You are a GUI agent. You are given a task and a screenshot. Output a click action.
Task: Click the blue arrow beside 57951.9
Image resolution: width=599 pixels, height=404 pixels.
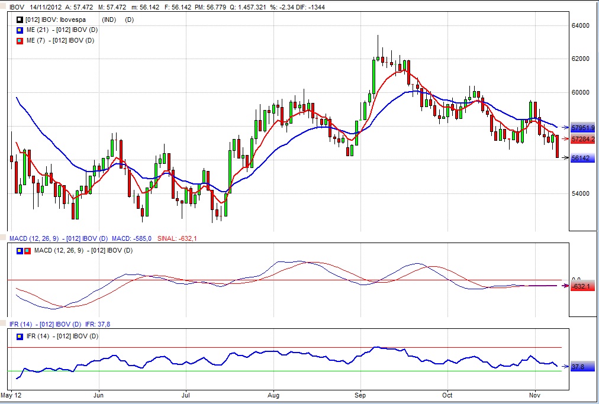565,127
